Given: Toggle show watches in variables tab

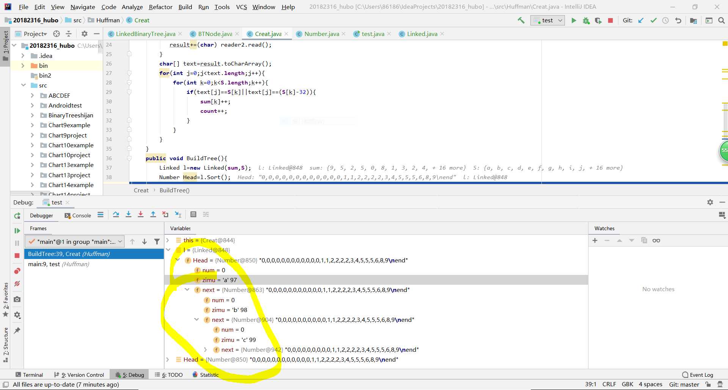Looking at the screenshot, I should tap(656, 240).
